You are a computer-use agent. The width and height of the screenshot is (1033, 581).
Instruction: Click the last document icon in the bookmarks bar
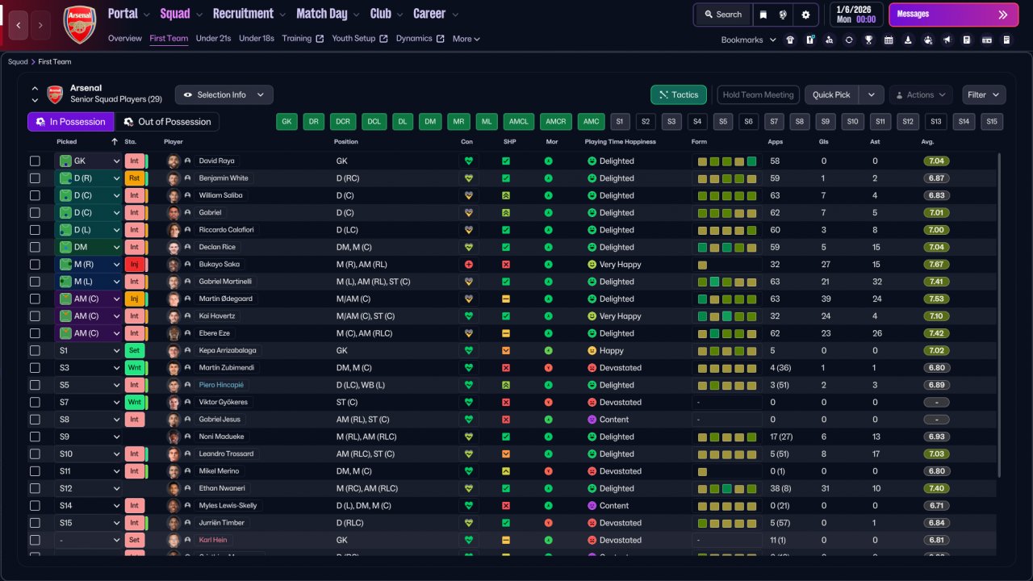click(x=1006, y=40)
